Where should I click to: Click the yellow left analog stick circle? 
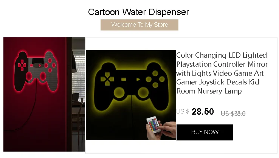tap(119, 92)
